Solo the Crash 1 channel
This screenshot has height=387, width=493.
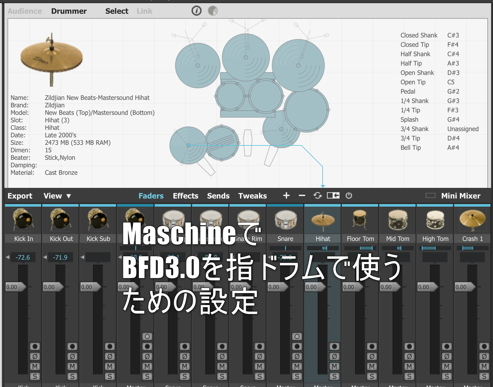pos(484,376)
